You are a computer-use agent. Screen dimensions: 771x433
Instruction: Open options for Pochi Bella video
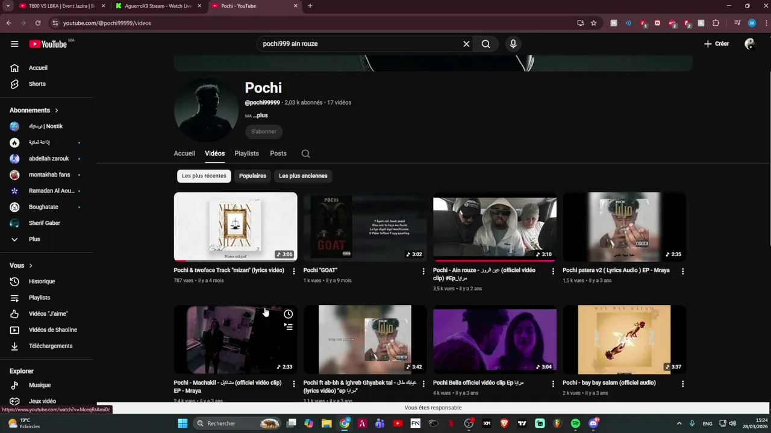coord(553,384)
